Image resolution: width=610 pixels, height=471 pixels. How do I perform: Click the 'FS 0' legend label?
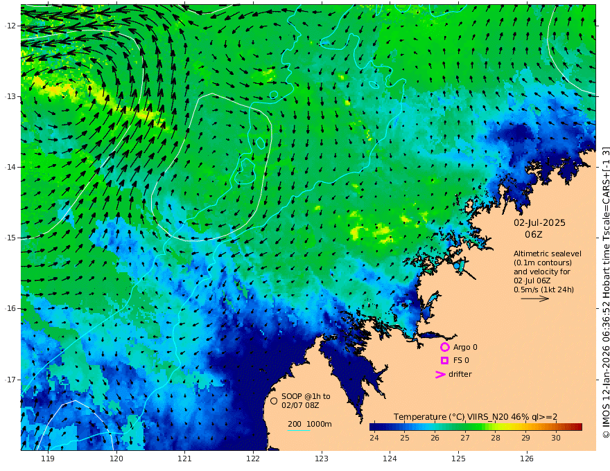(461, 360)
